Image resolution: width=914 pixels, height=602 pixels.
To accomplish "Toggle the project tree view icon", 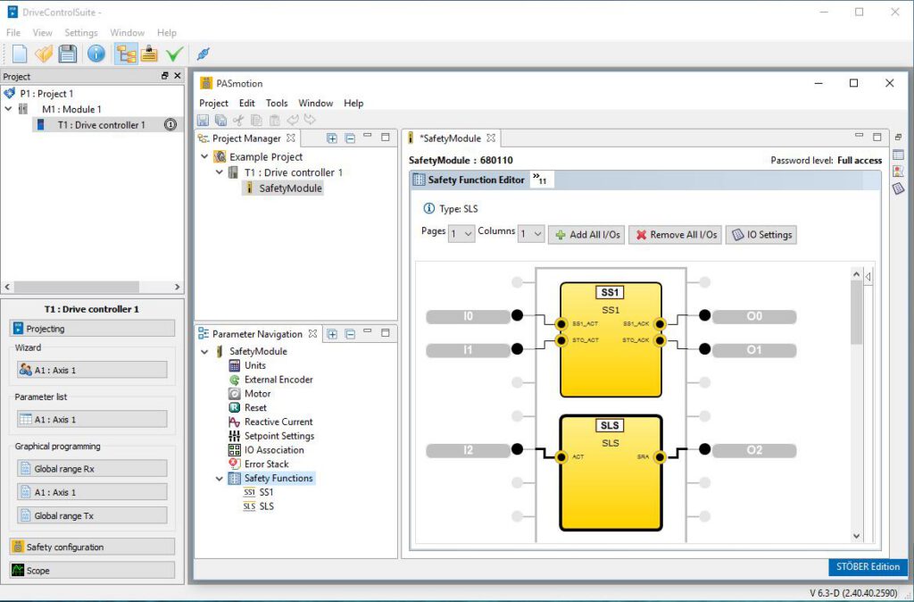I will click(126, 54).
